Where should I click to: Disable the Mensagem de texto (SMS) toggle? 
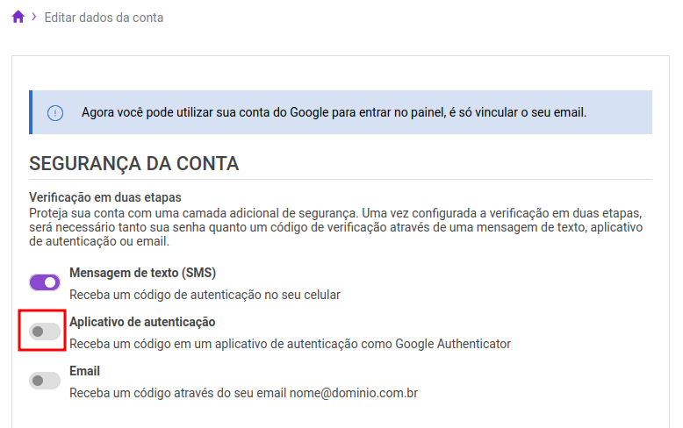tap(45, 282)
